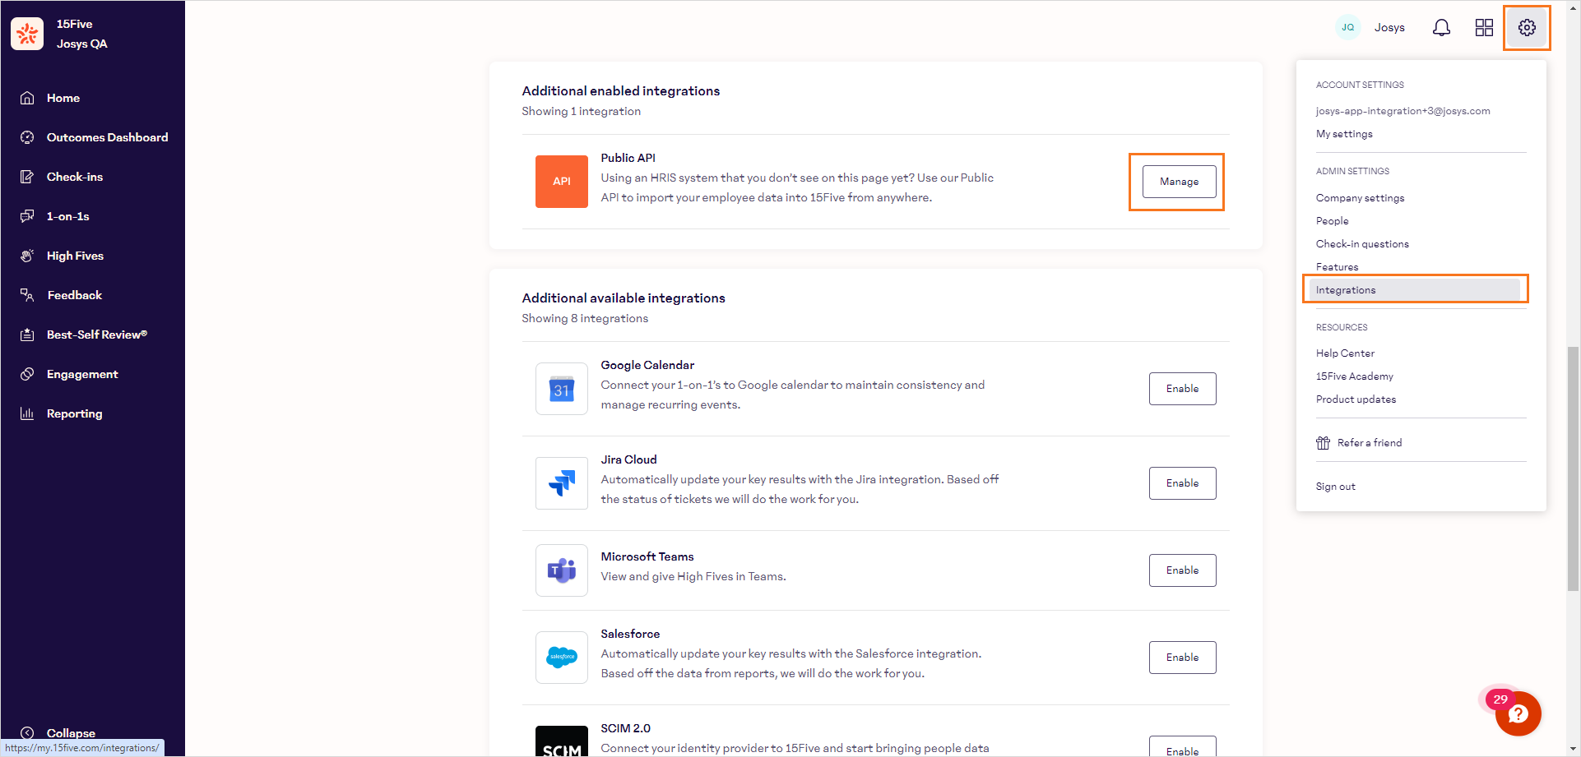The image size is (1581, 757).
Task: Toggle the settings gear menu
Action: [1527, 28]
